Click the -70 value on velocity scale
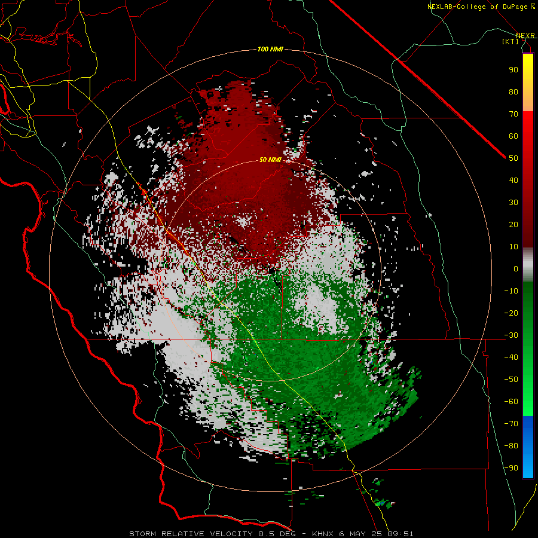Image resolution: width=538 pixels, height=538 pixels. [x=511, y=424]
